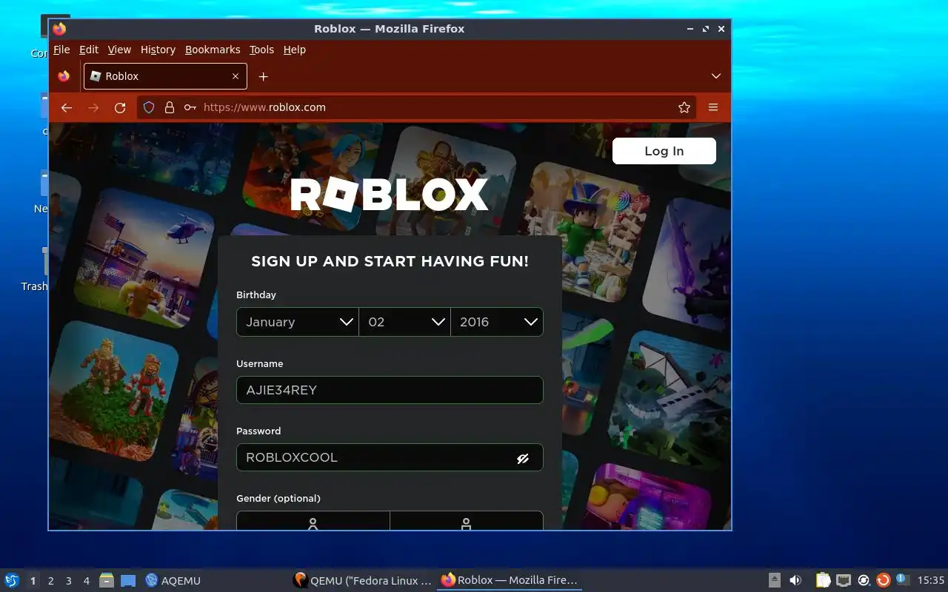
Task: Click the Roblox Mozilla Firefox taskbar entry
Action: (510, 581)
